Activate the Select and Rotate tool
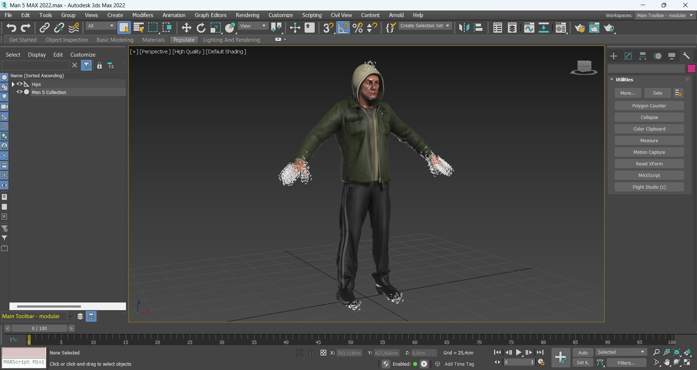This screenshot has width=697, height=370. [201, 28]
